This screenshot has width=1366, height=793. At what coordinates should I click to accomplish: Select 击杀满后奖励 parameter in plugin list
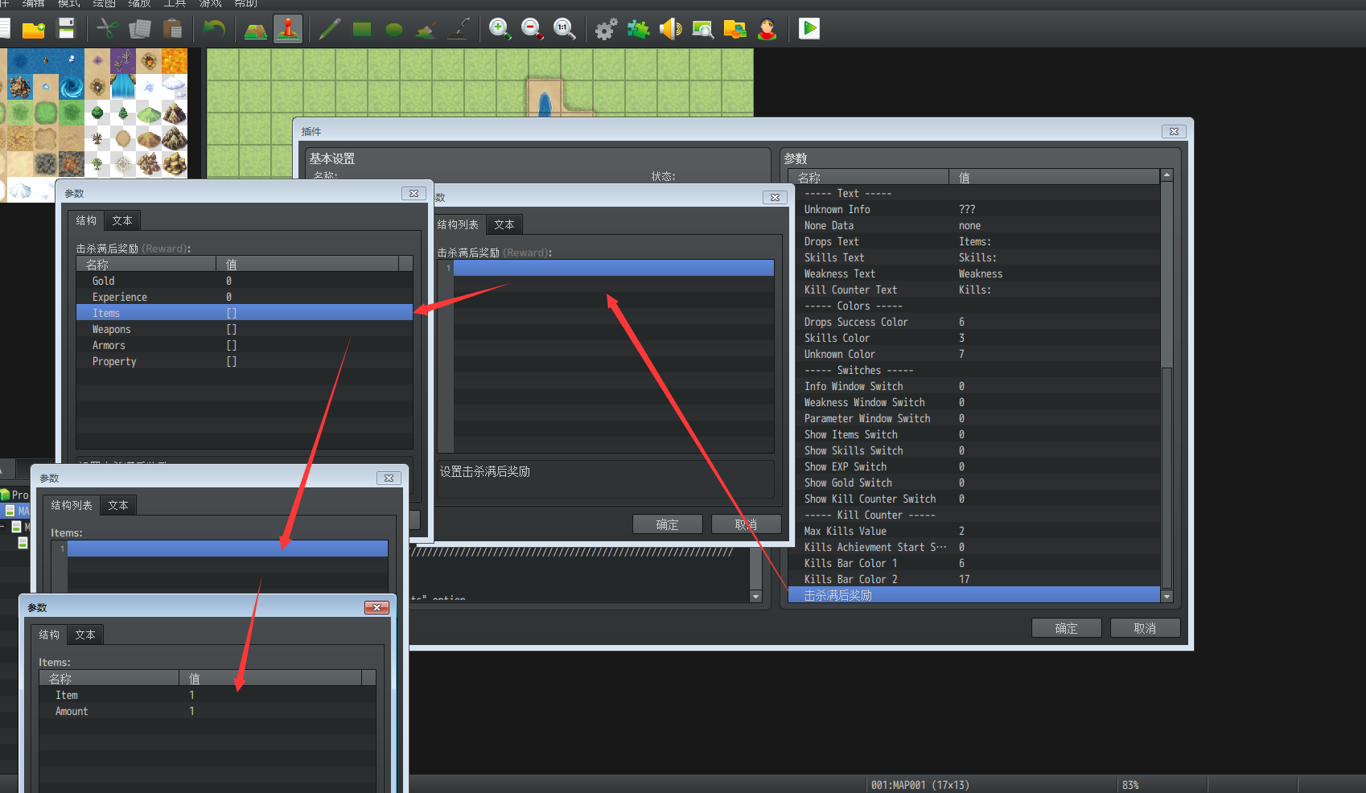974,595
